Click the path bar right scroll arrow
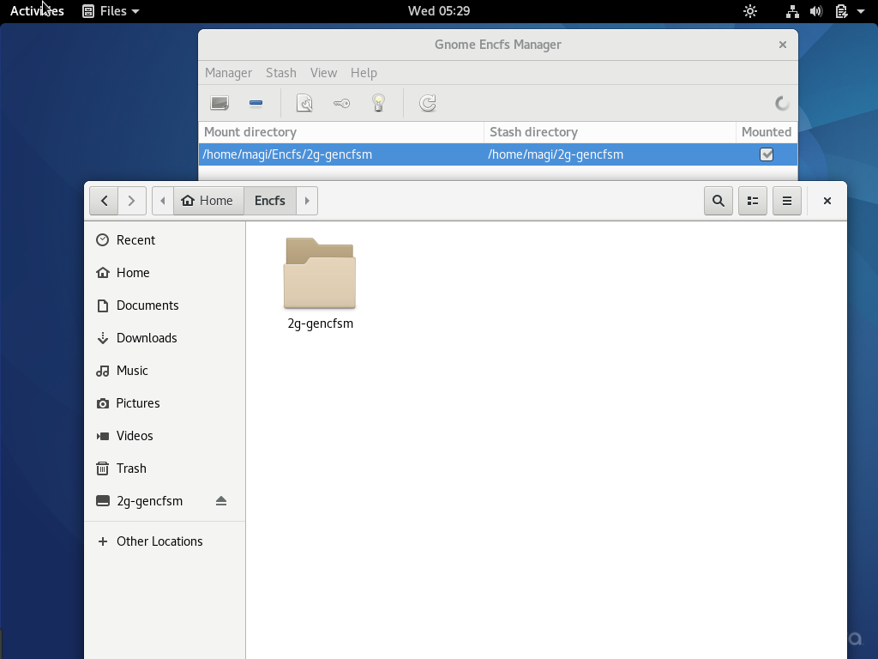The width and height of the screenshot is (878, 659). [x=307, y=201]
